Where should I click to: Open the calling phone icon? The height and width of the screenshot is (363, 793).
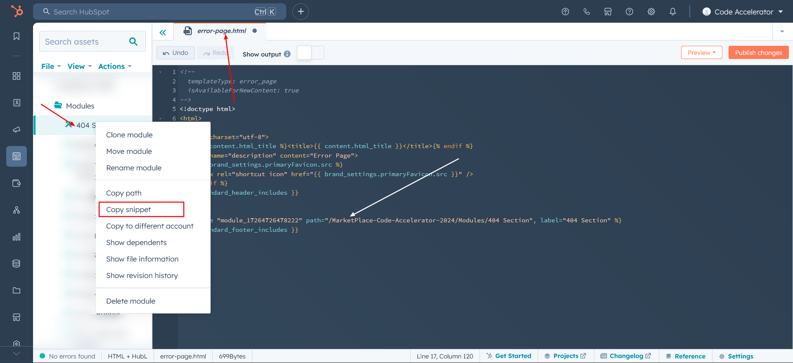coord(586,12)
